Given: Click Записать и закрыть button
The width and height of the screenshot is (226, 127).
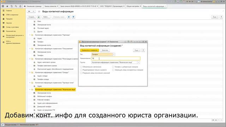Looking at the screenshot, I should click(x=89, y=50).
